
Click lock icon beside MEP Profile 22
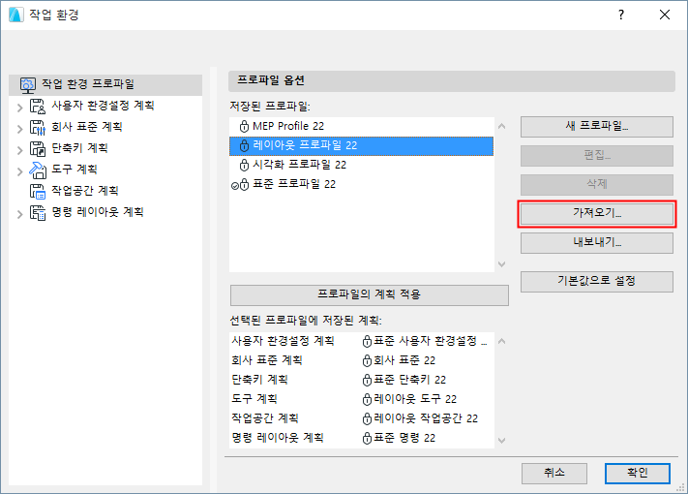pos(245,127)
